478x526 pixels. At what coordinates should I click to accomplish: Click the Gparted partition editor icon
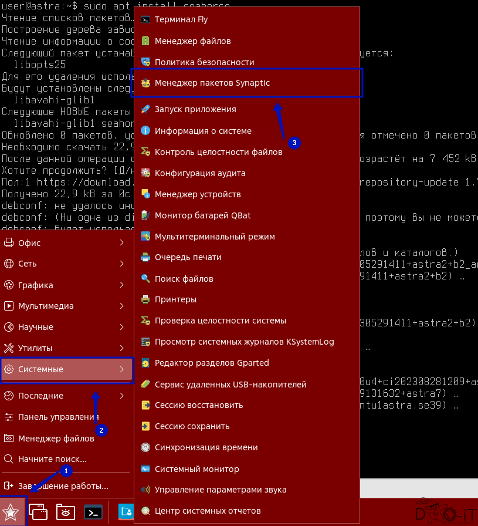[x=145, y=363]
